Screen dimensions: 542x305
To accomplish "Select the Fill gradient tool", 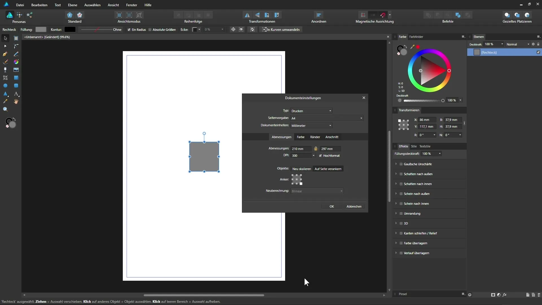I will tap(16, 62).
